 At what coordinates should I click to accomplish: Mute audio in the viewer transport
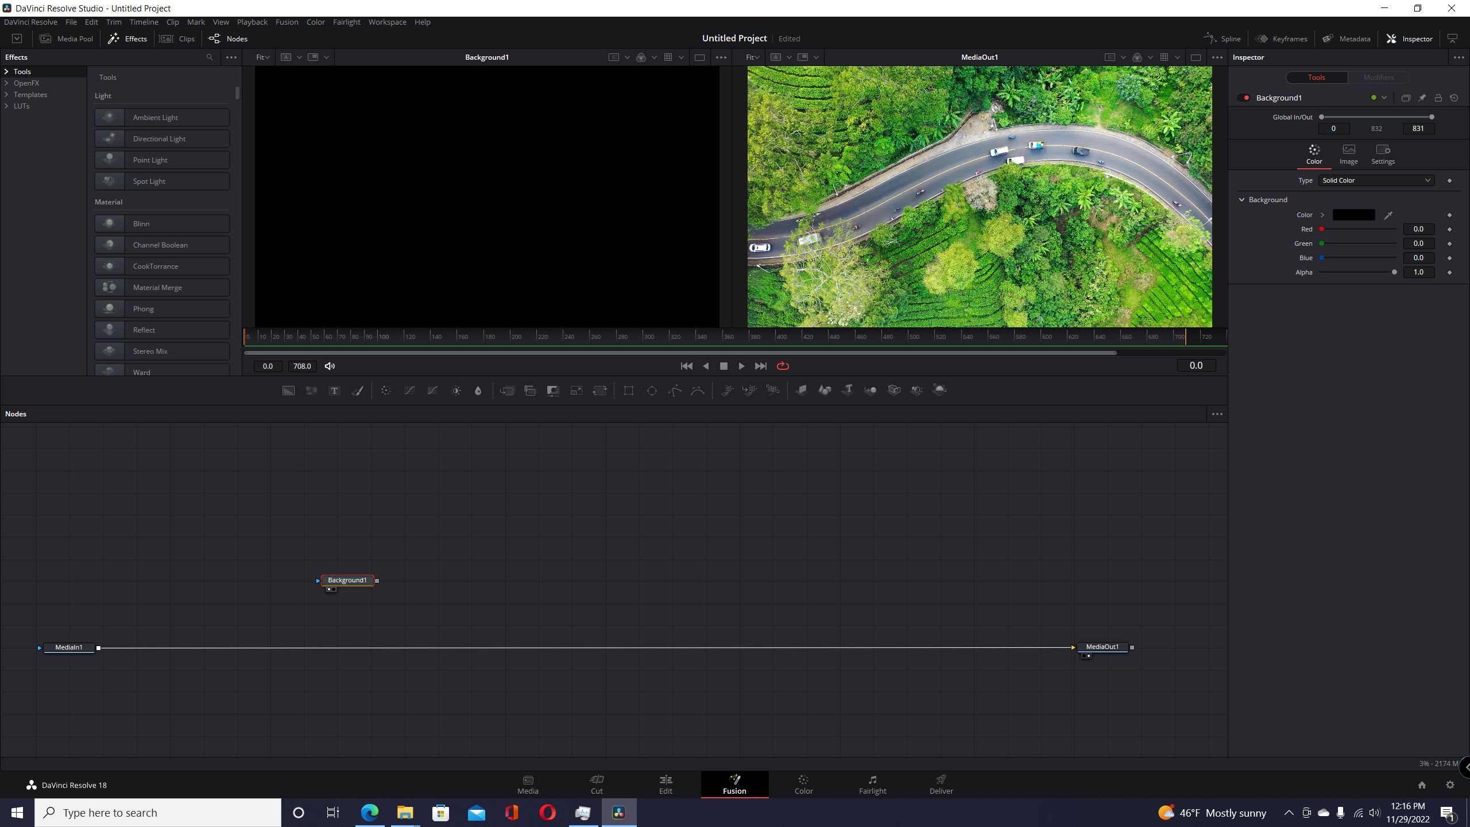click(330, 366)
